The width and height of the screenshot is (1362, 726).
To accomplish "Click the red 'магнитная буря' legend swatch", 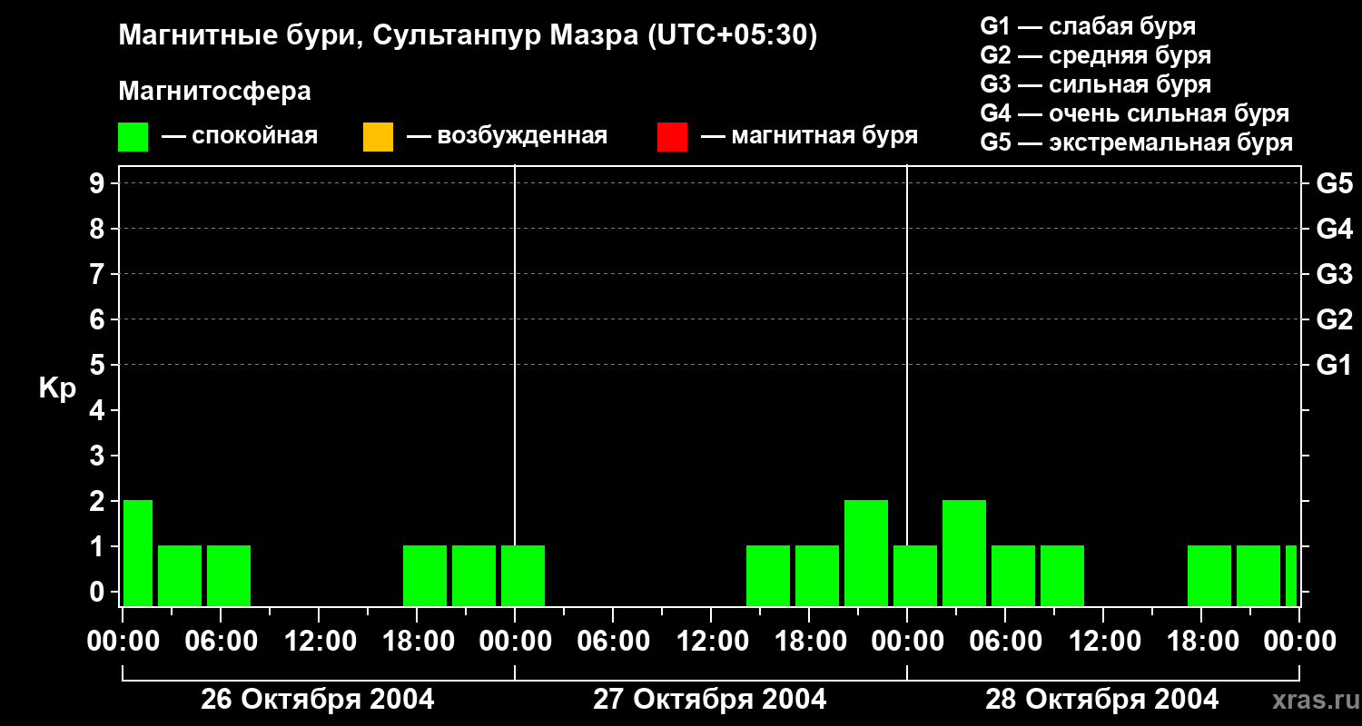I will coord(672,137).
